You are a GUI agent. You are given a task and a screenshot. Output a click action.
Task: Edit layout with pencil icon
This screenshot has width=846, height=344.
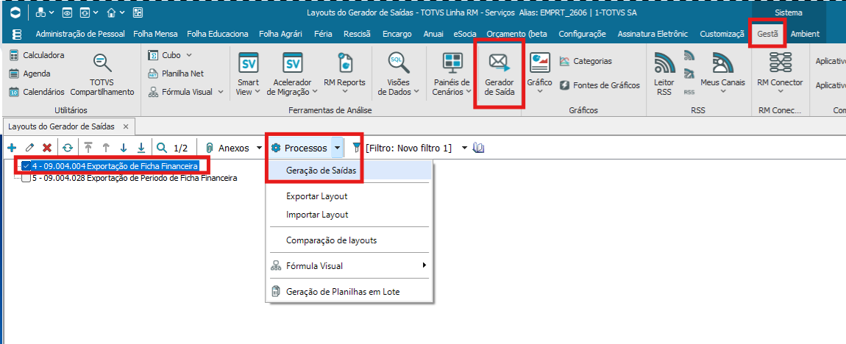(x=29, y=148)
